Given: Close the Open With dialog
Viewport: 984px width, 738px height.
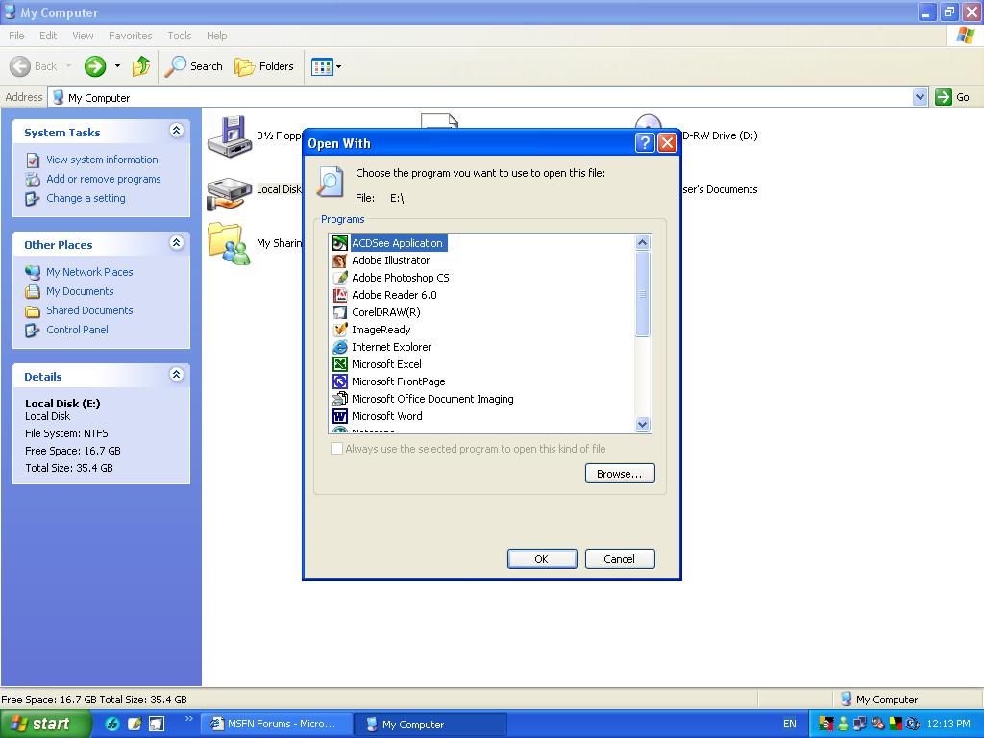Looking at the screenshot, I should pos(667,143).
